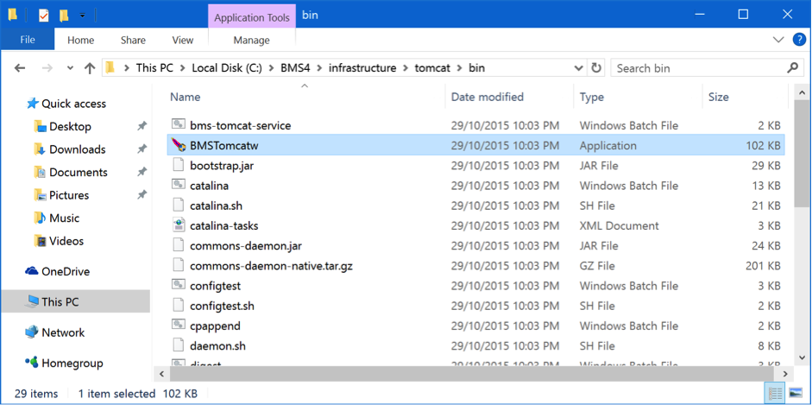The image size is (812, 405).
Task: Select the Application Tools contextual tab
Action: tap(252, 17)
